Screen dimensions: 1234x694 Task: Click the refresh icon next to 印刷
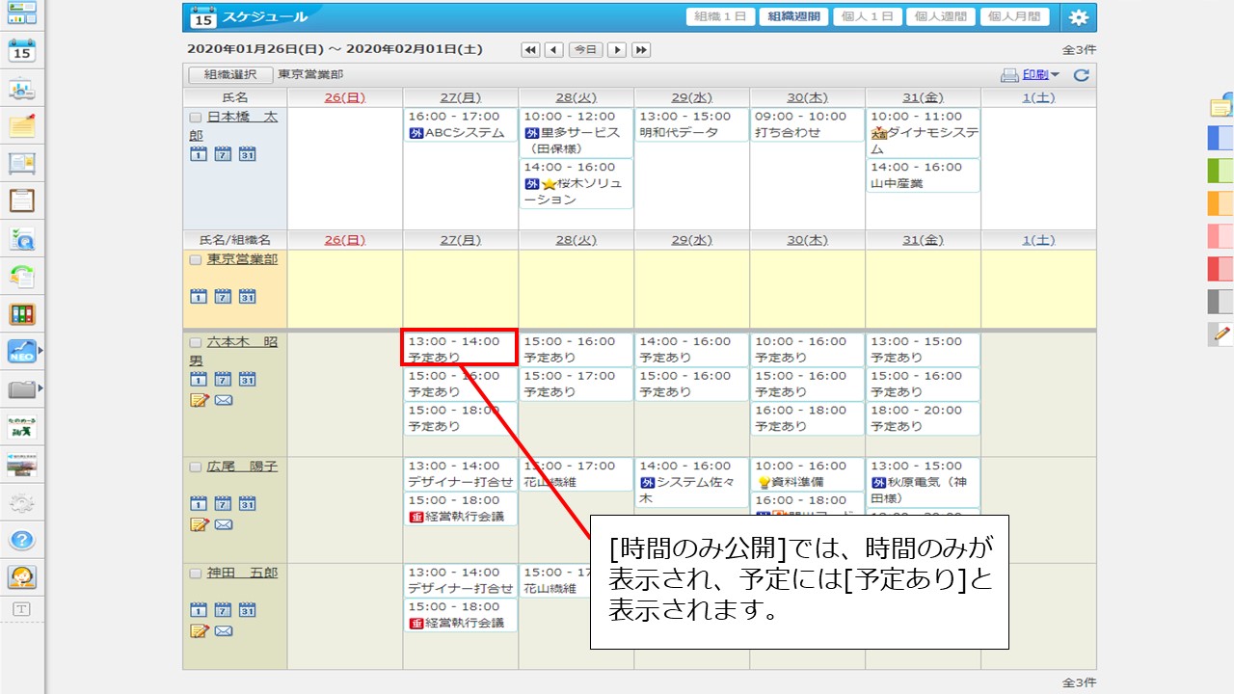[1081, 75]
